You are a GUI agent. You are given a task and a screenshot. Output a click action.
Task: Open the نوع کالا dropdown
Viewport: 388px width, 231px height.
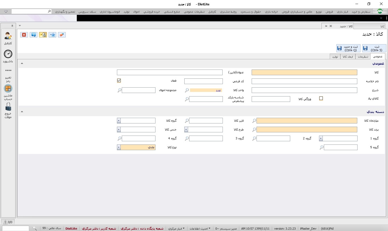tap(119, 147)
